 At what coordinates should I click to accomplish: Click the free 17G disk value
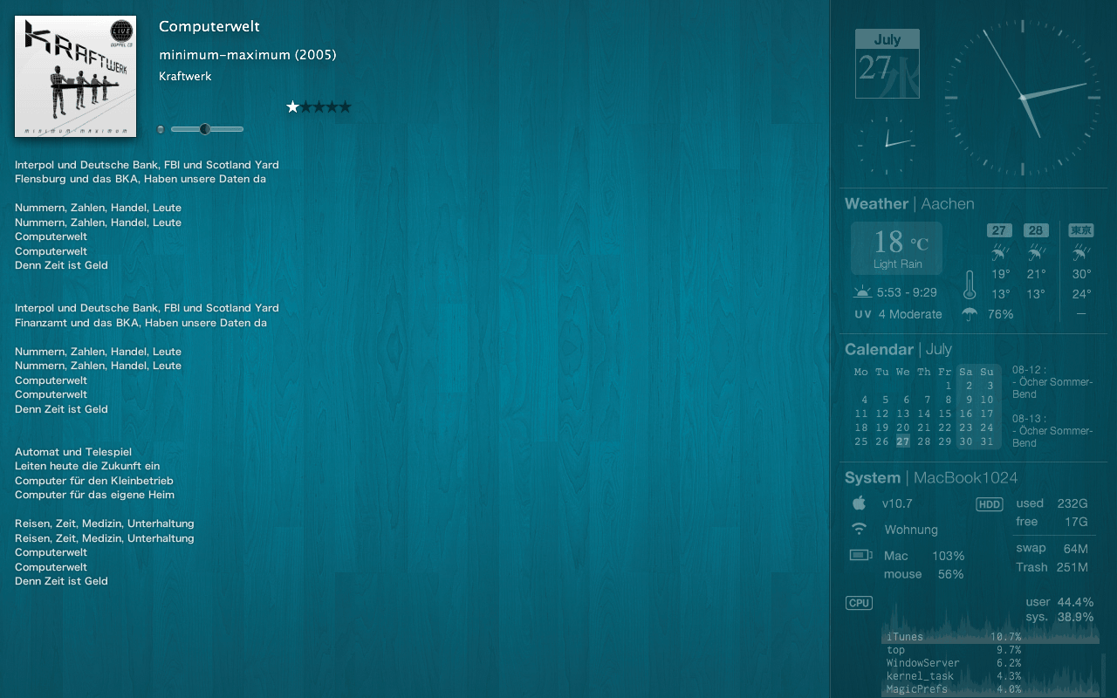1052,522
